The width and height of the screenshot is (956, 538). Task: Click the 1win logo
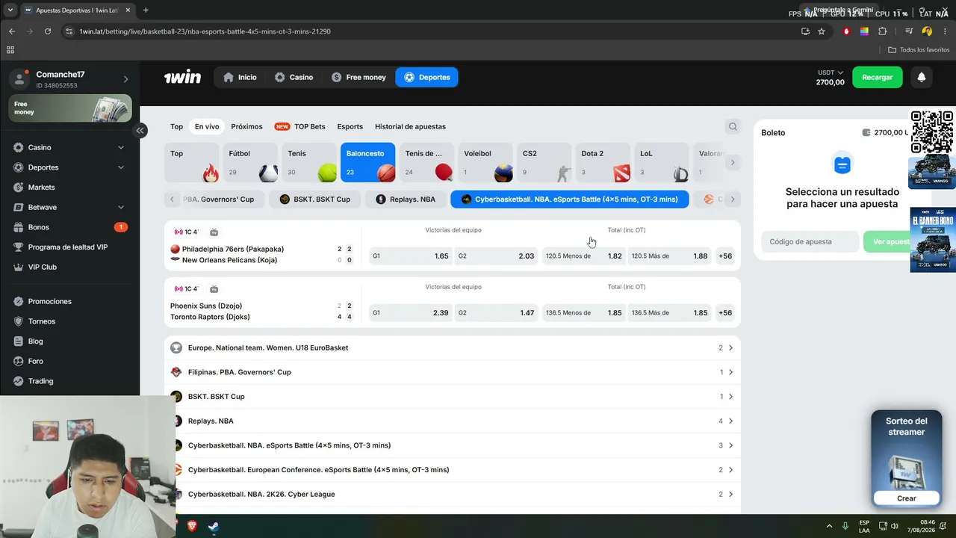point(182,77)
